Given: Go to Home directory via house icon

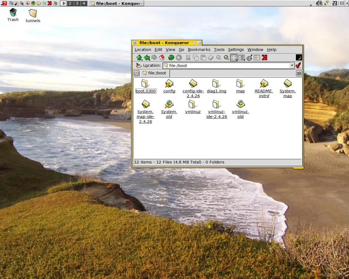Looking at the screenshot, I should point(162,58).
